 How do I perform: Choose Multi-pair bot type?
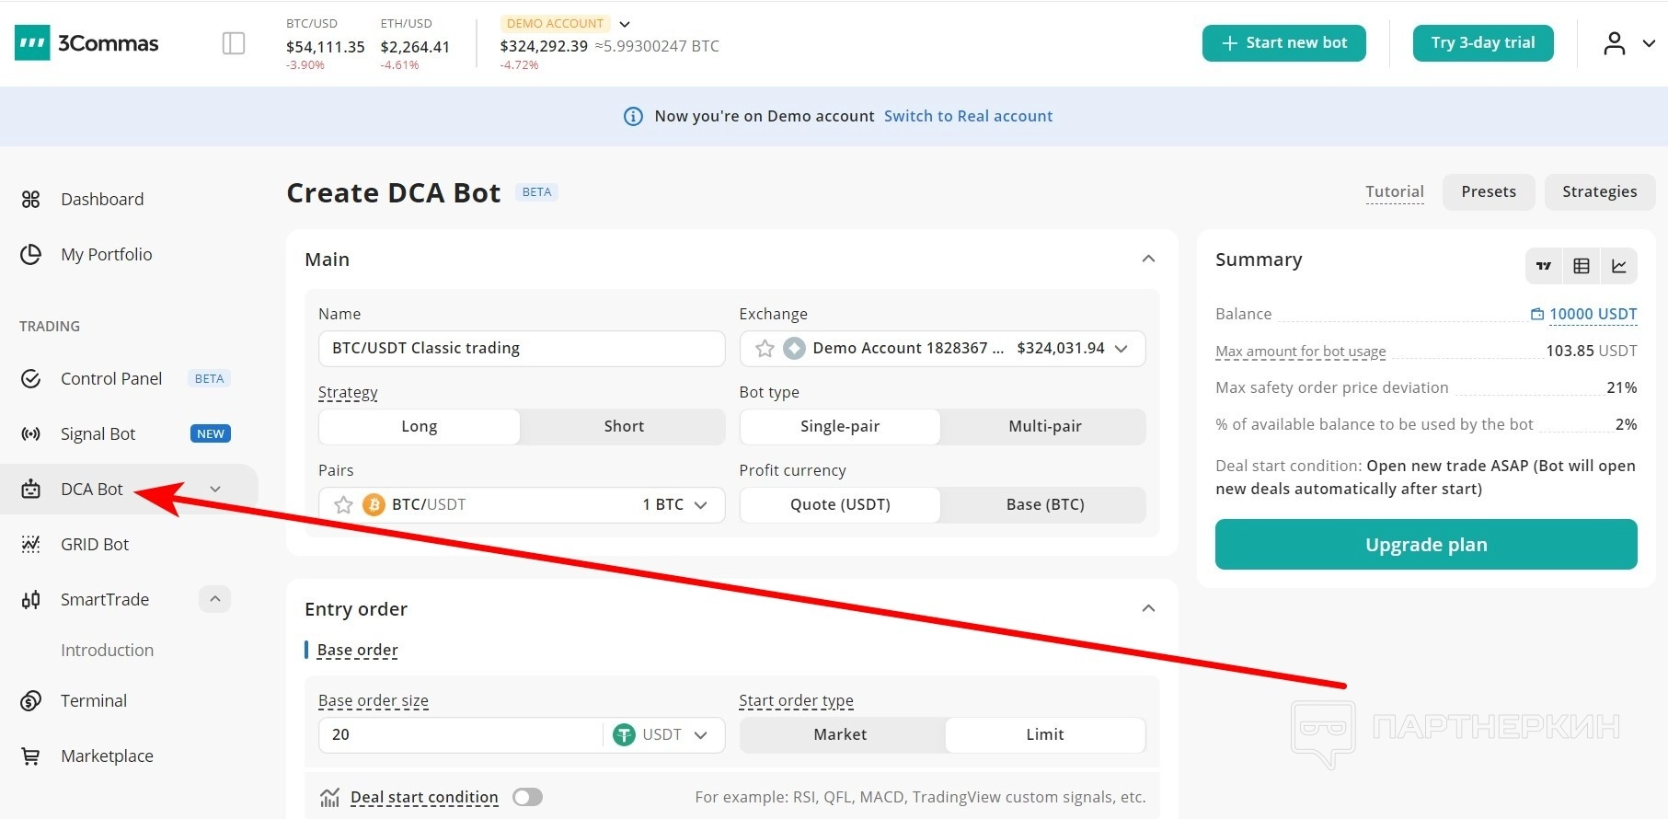click(1044, 426)
